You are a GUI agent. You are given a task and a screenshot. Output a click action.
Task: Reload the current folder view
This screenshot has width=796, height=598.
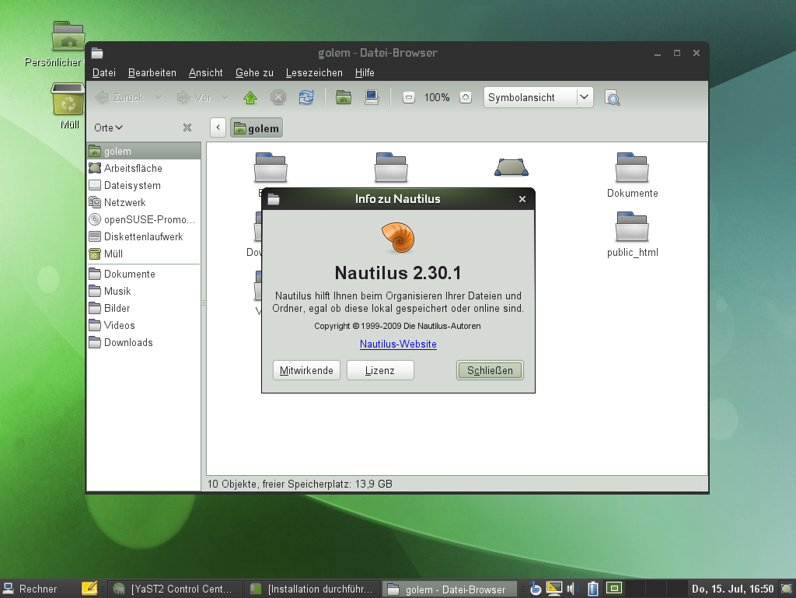coord(305,97)
